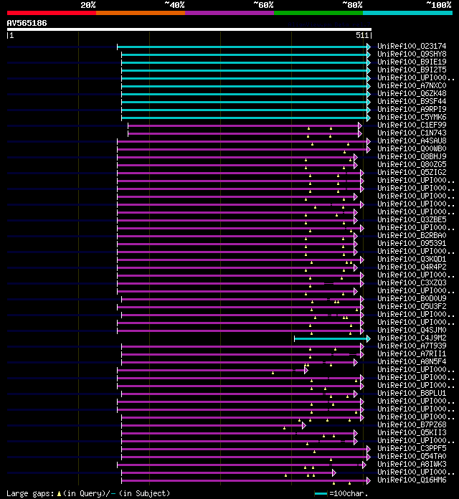This screenshot has width=459, height=499.
Task: Select the UniRef100_B0D0U9 label
Action: [x=412, y=298]
